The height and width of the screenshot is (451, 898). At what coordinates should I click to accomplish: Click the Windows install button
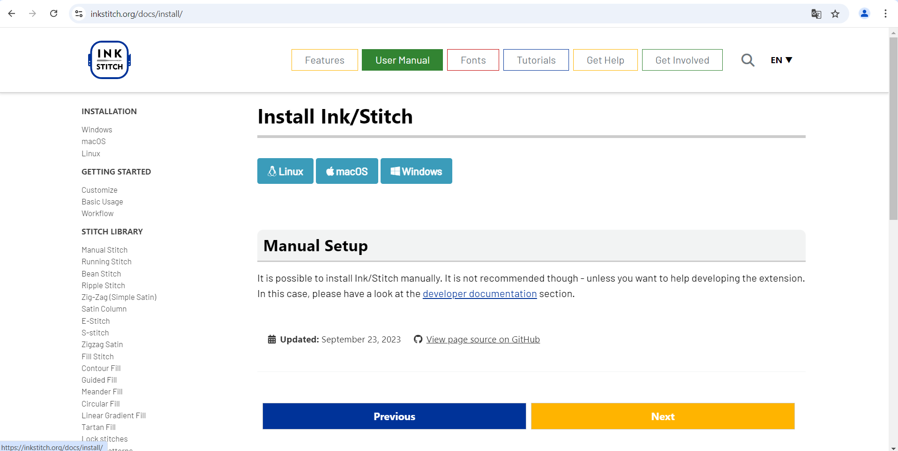pyautogui.click(x=416, y=171)
